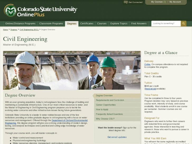Open the financial aid link

coord(151,89)
